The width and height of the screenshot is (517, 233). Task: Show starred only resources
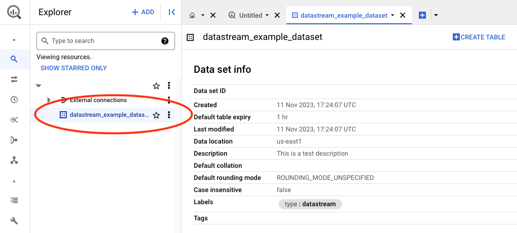(x=73, y=68)
